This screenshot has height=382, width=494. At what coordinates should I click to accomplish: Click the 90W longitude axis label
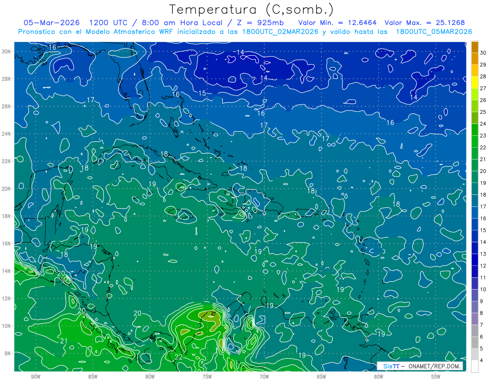[x=35, y=377]
